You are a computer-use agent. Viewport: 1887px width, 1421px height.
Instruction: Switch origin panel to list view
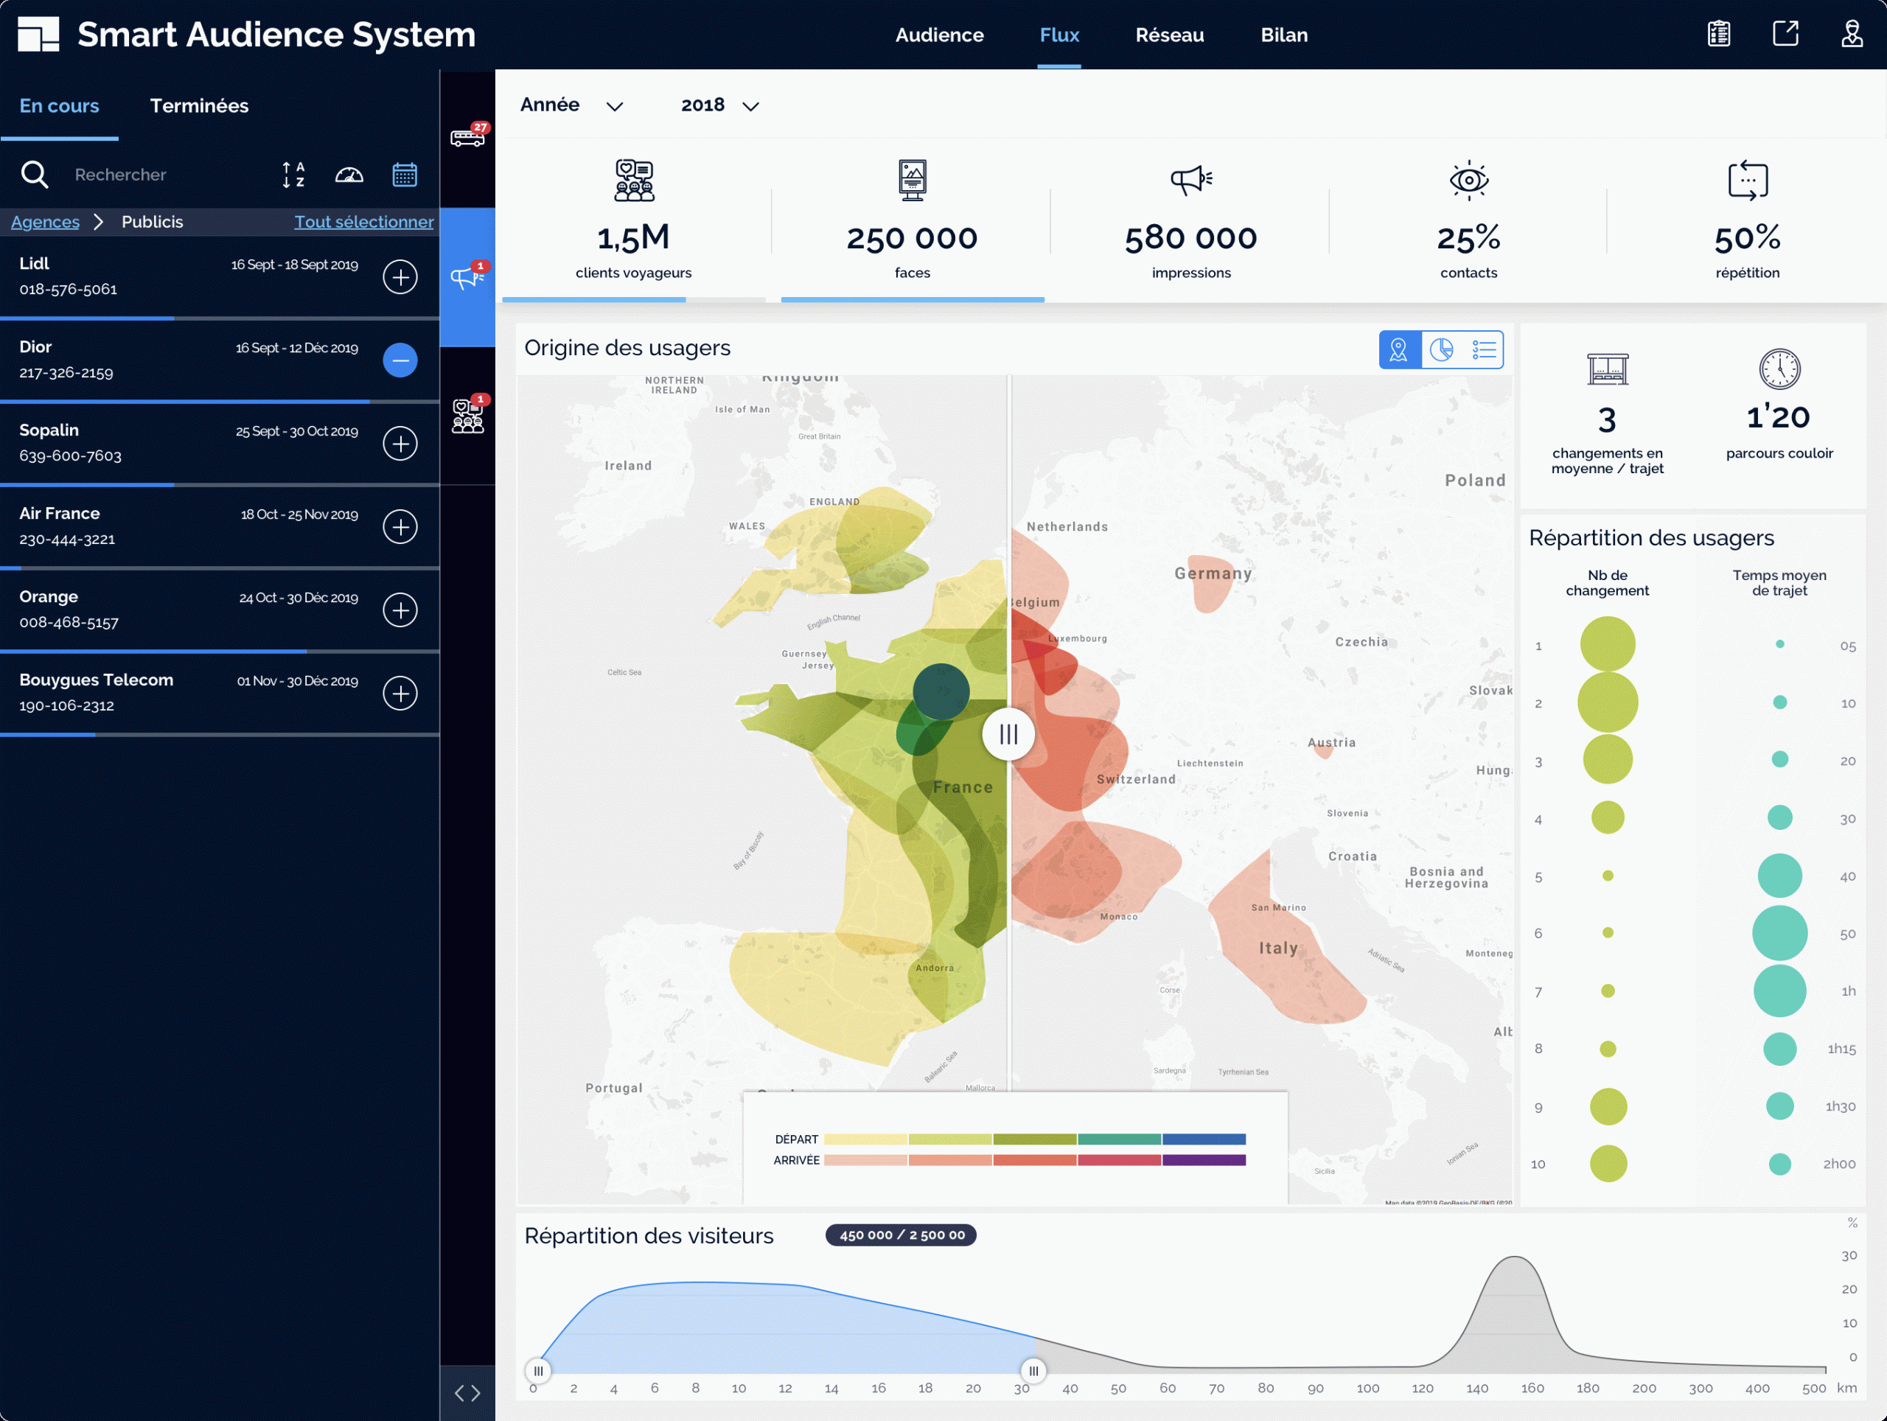[x=1484, y=349]
